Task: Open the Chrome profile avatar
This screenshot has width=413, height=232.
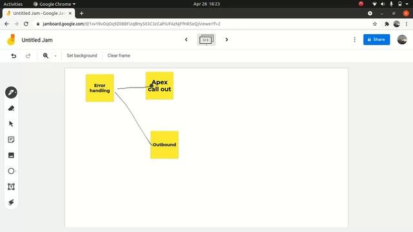Action: click(396, 24)
